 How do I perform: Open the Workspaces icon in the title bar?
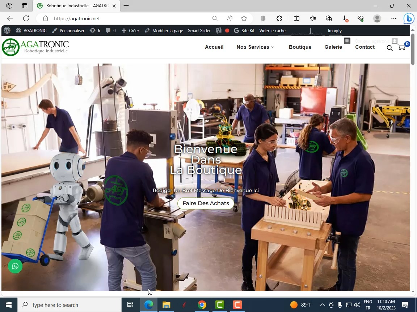(x=9, y=5)
